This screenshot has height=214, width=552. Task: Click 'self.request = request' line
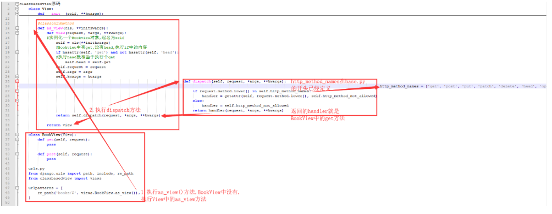81,67
